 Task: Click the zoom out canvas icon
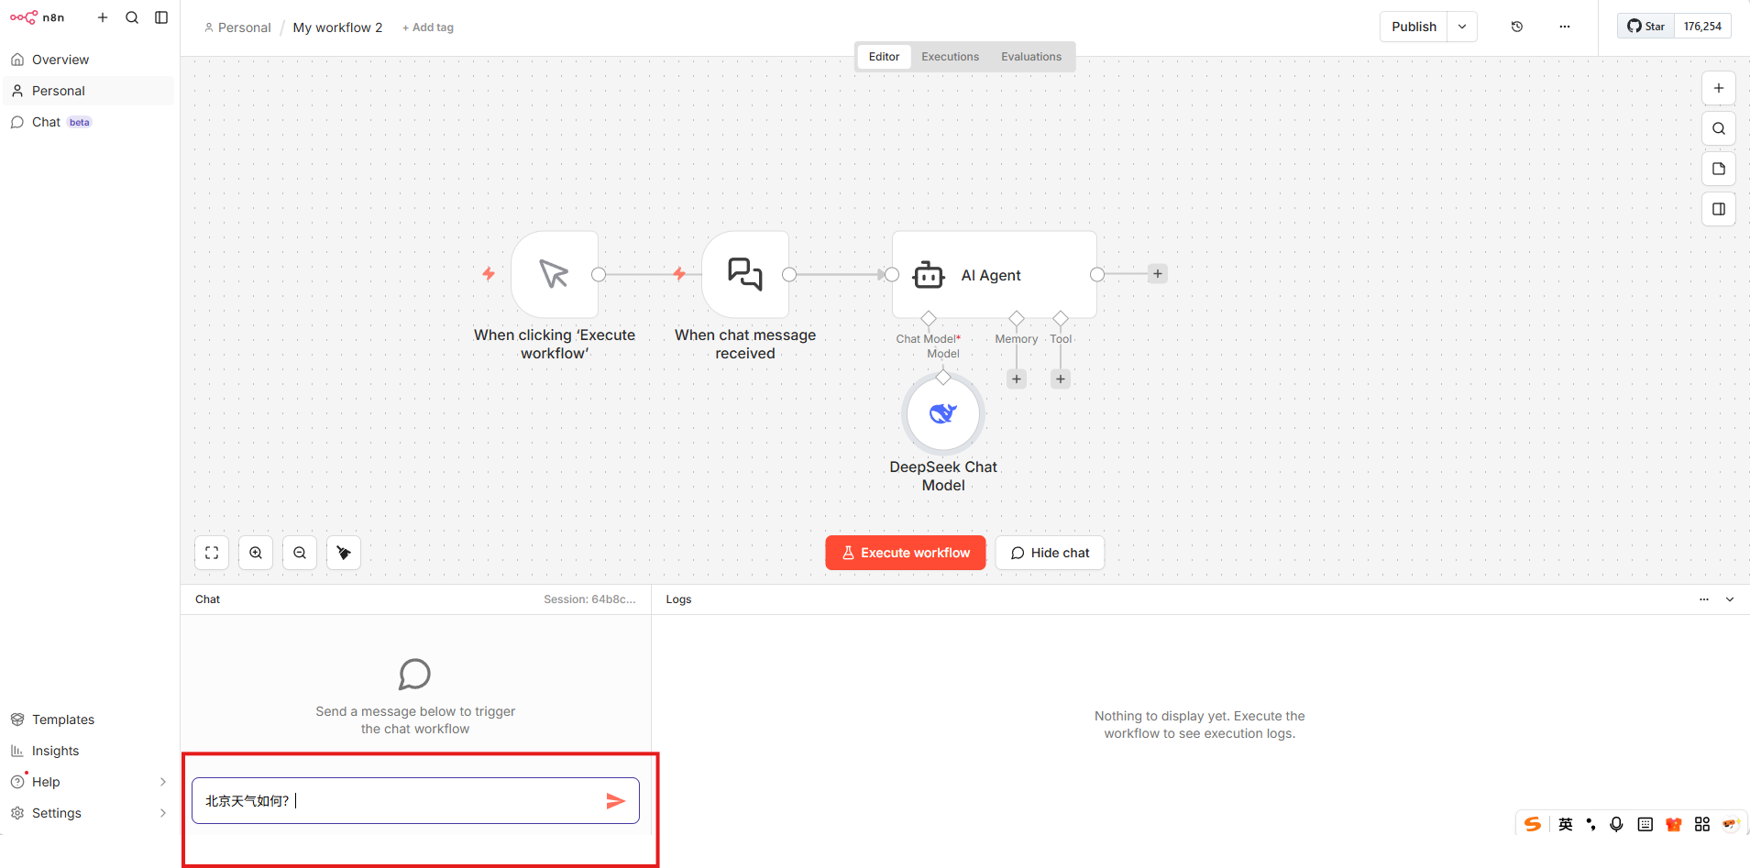(x=300, y=553)
